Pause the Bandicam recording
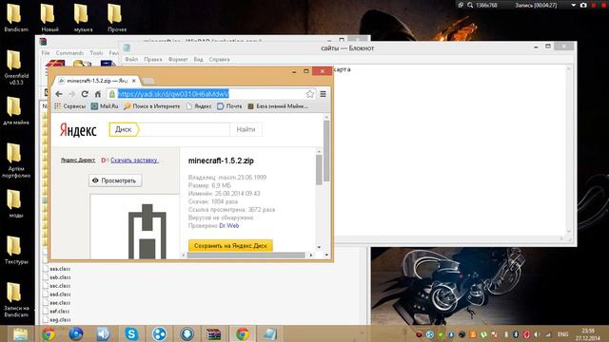This screenshot has height=342, width=609. pos(594,5)
